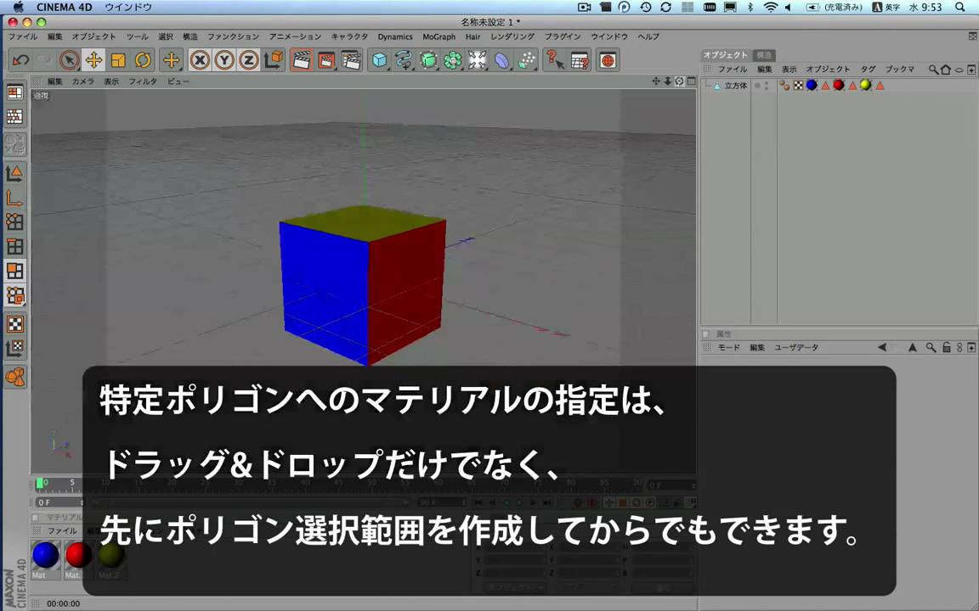This screenshot has height=611, width=979.
Task: Open the HyperNURBS generator dropdown
Action: (428, 60)
